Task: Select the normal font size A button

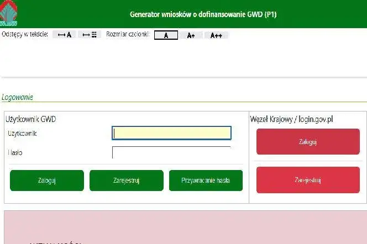Action: pos(166,35)
